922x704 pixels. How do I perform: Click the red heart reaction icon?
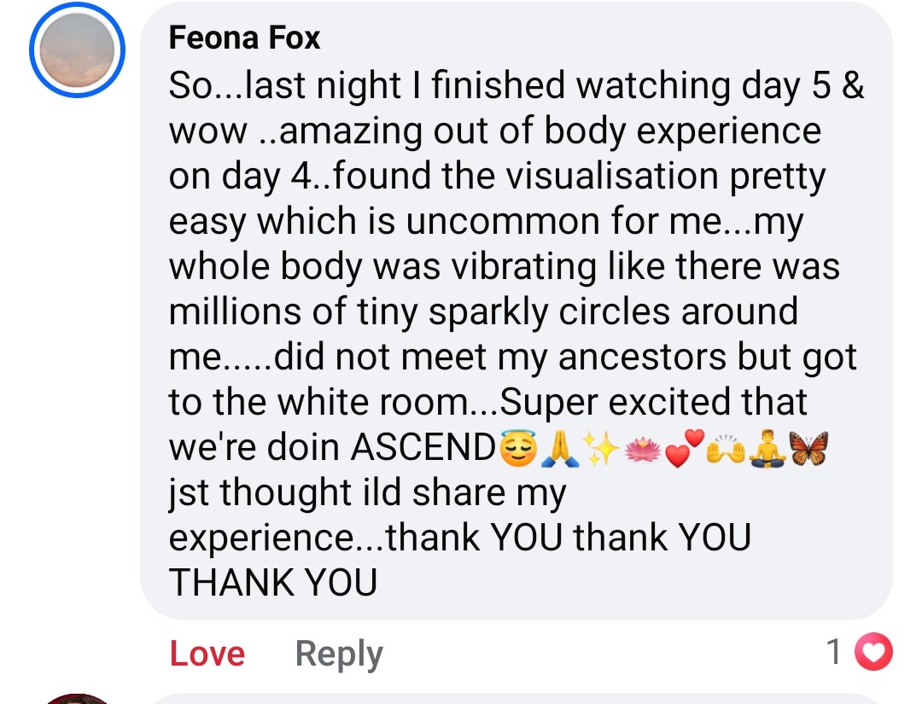[872, 653]
